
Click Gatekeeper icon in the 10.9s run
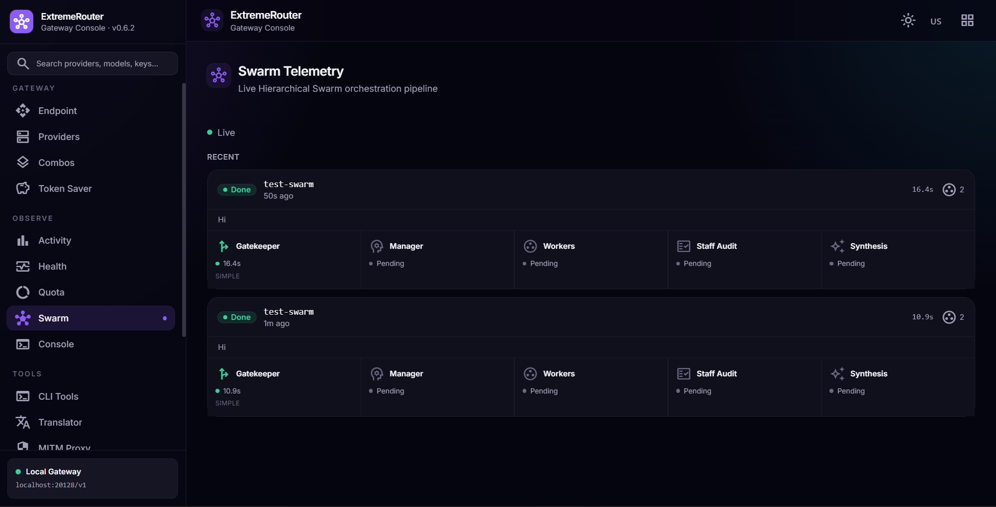(x=223, y=374)
